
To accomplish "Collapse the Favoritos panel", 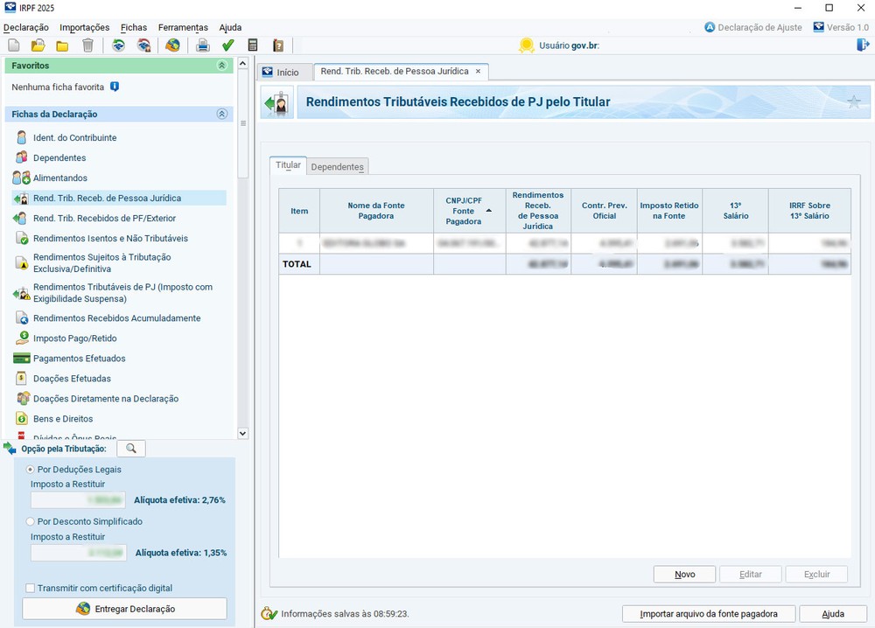I will point(221,66).
